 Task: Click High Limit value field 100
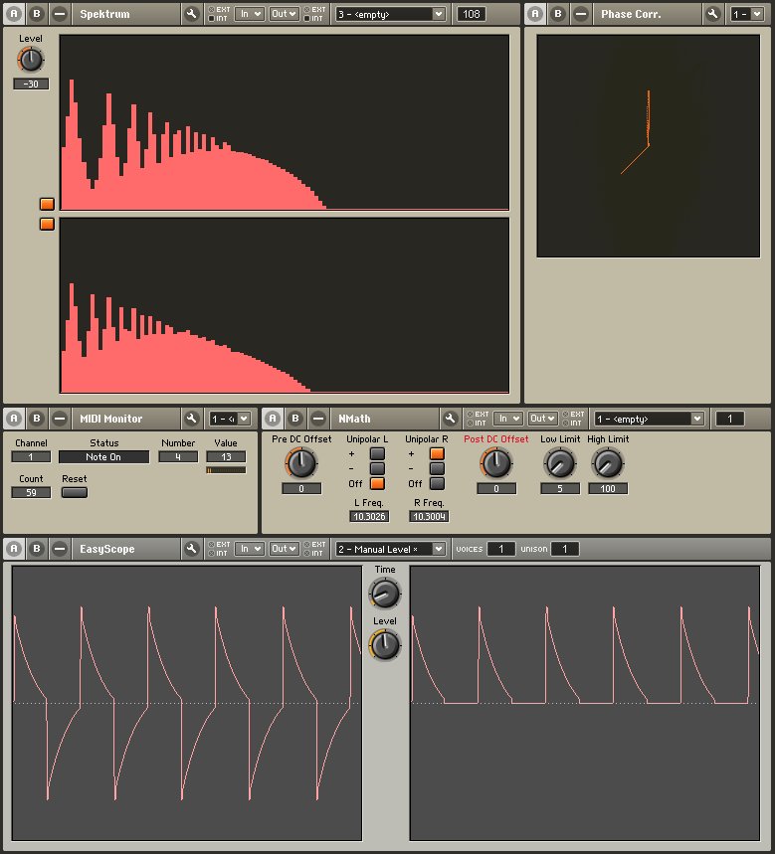click(x=608, y=488)
